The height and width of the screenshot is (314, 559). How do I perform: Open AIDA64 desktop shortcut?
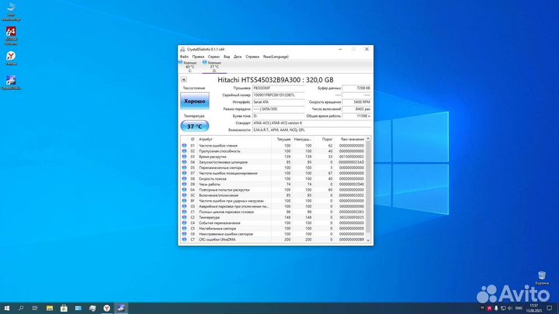pyautogui.click(x=11, y=36)
